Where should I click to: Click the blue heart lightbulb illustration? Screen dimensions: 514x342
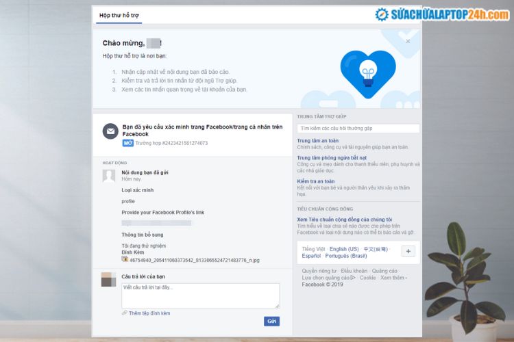[368, 74]
